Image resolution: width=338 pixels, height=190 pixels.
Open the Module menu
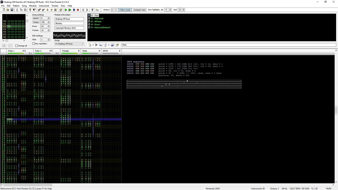click(33, 6)
